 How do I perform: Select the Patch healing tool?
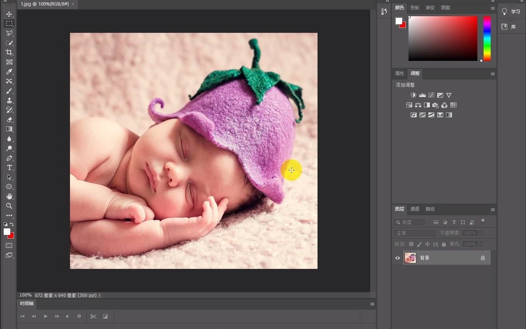9,81
